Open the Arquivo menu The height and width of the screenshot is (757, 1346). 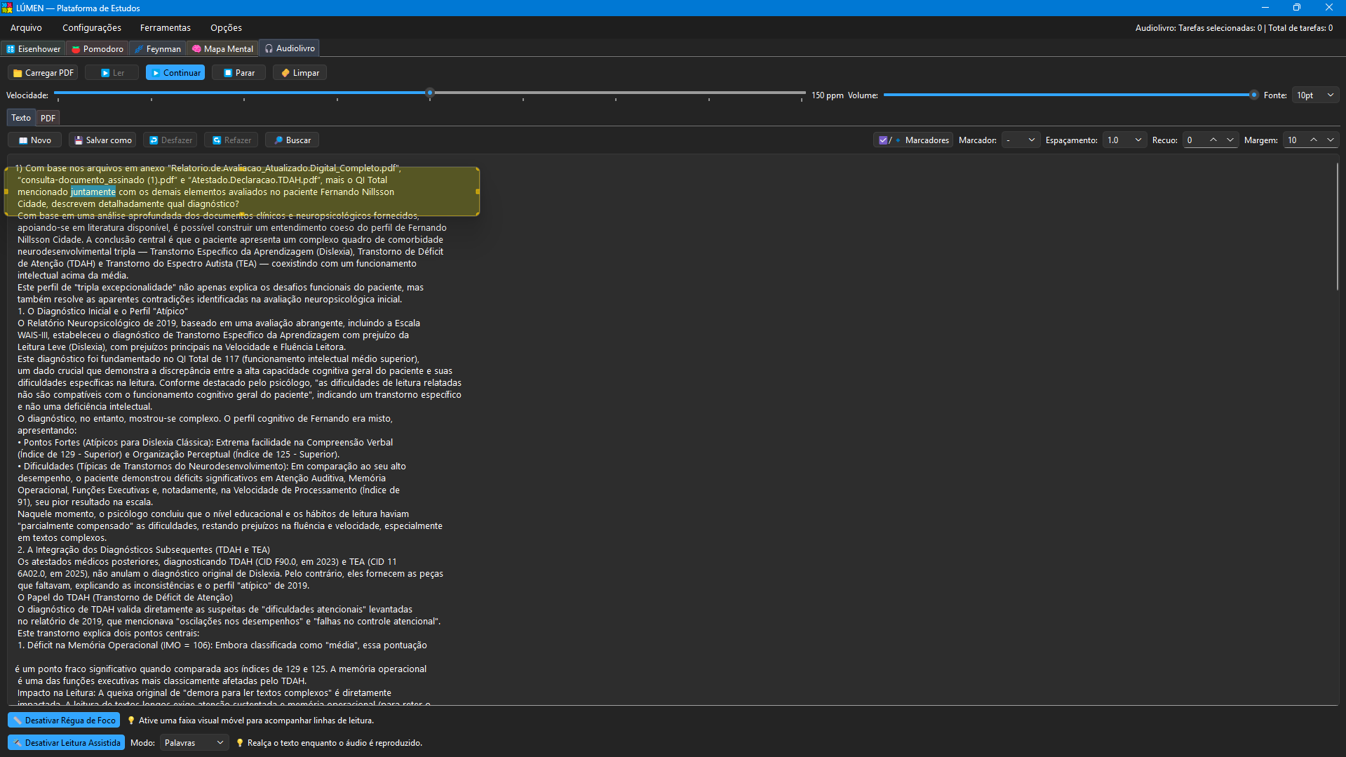[x=26, y=28]
